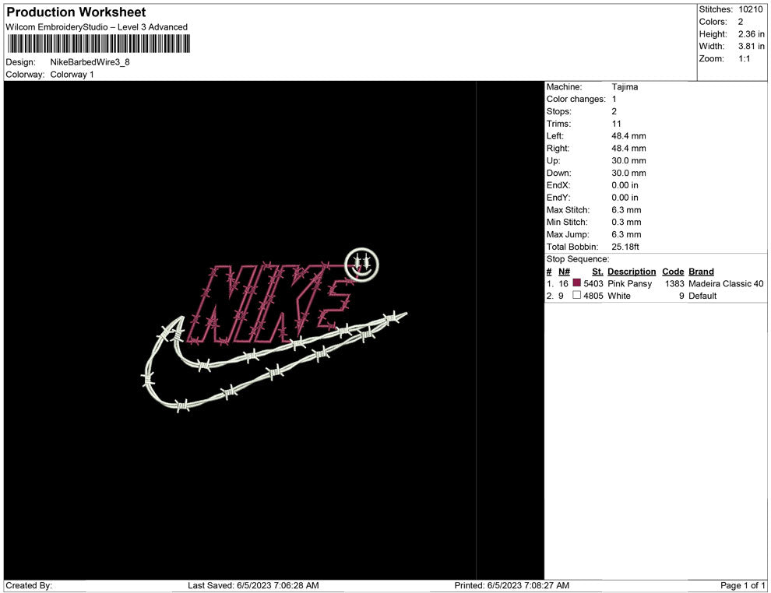Click the Max Jump value 6.3 mm
Image resolution: width=771 pixels, height=593 pixels.
point(626,234)
